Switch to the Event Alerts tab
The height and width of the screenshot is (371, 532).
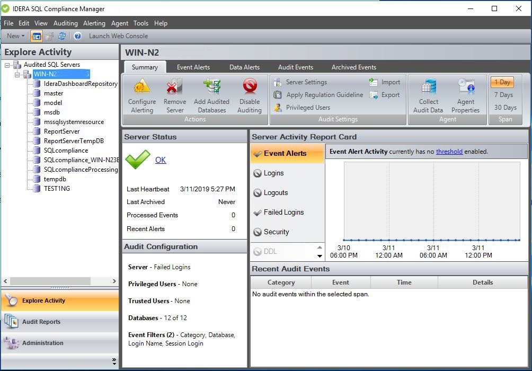coord(193,67)
